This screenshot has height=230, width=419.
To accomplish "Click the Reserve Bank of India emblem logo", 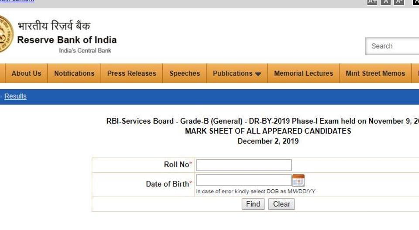I will pos(6,34).
